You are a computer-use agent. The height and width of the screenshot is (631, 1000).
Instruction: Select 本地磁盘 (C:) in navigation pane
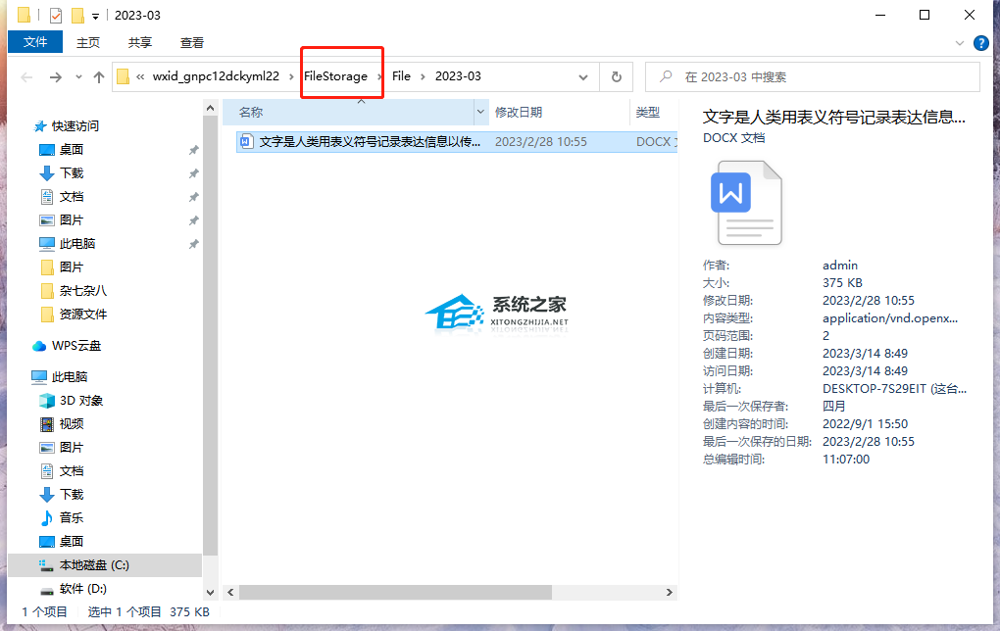pos(94,565)
